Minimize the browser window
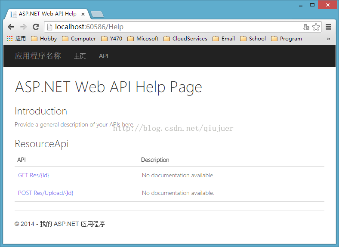This screenshot has height=247, width=339. [x=301, y=5]
